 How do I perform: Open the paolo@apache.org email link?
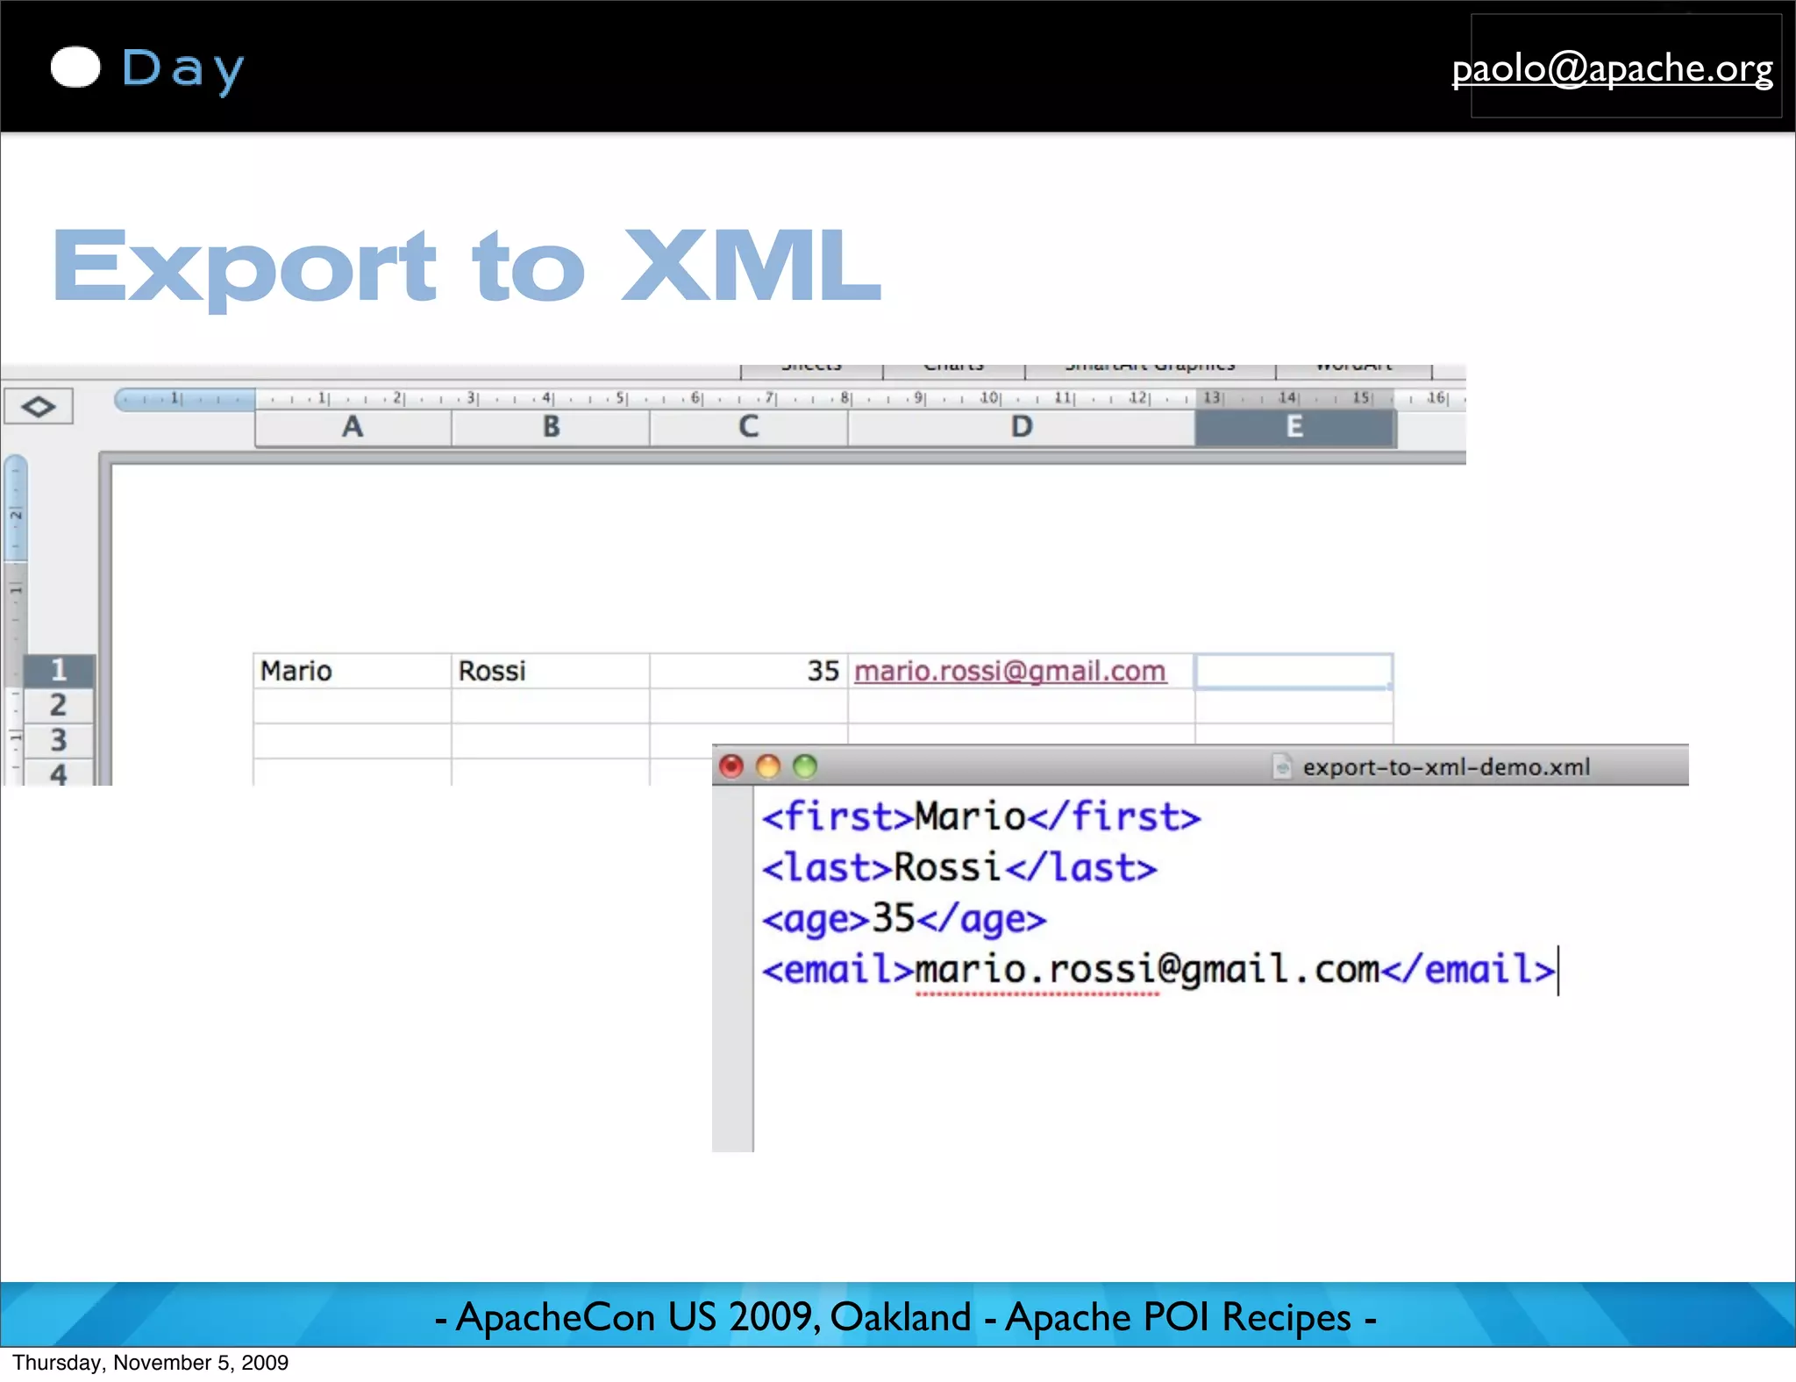point(1612,68)
